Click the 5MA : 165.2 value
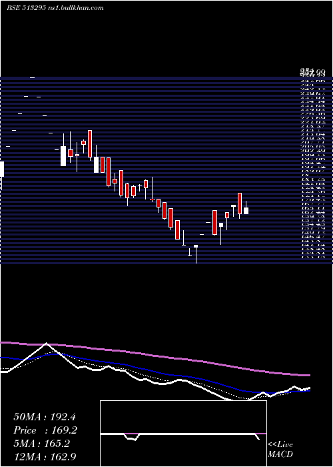This screenshot has width=333, height=467. point(41,444)
